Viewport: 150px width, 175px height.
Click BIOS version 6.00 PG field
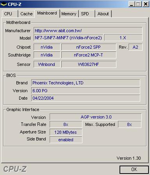(x=86, y=91)
